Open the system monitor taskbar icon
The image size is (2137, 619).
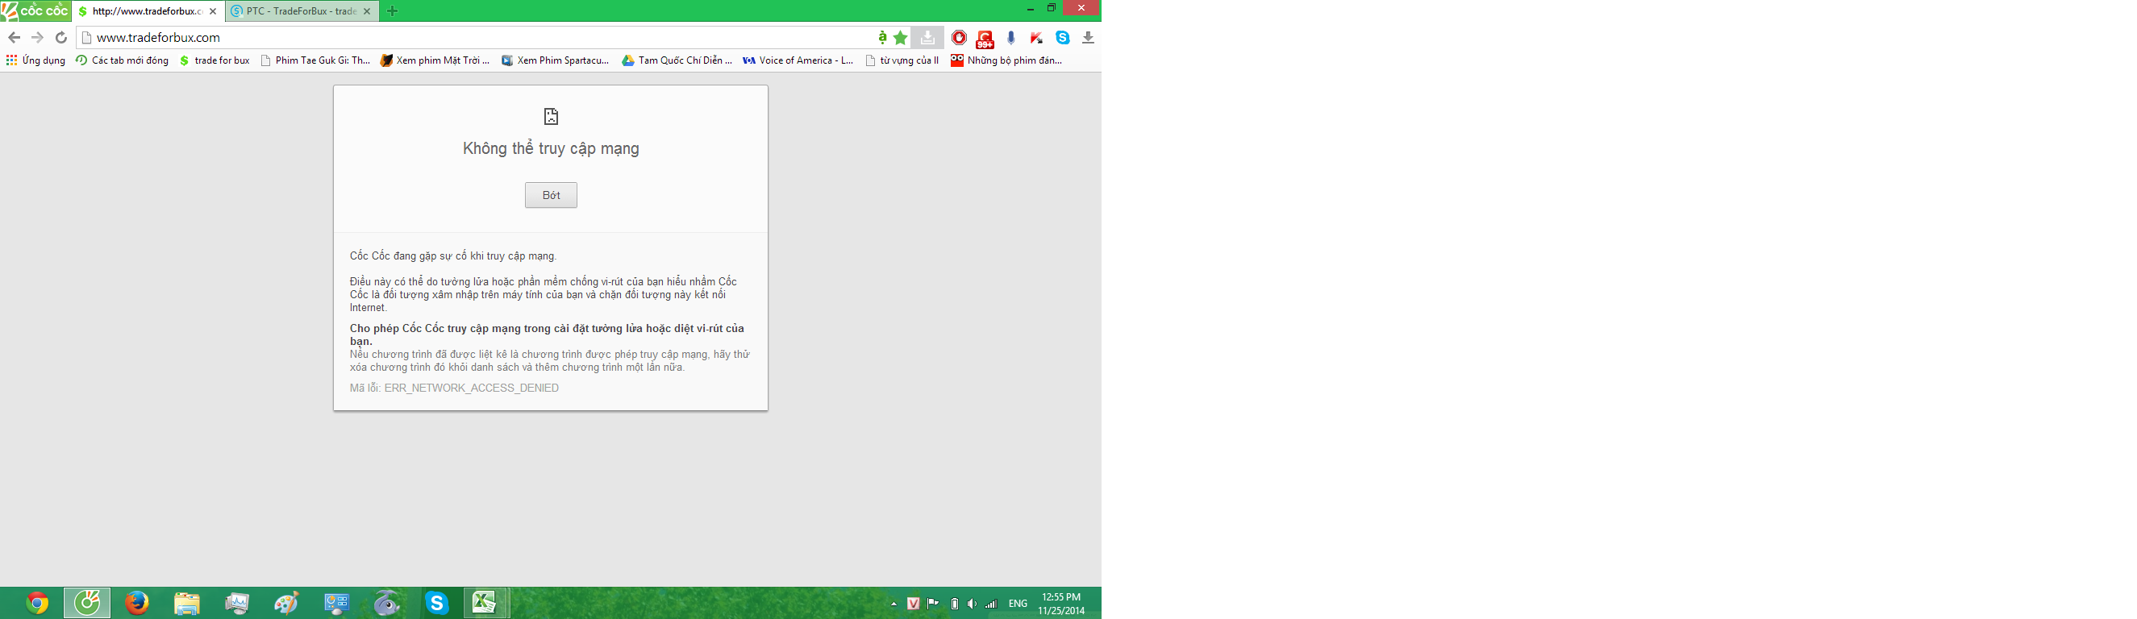point(236,602)
